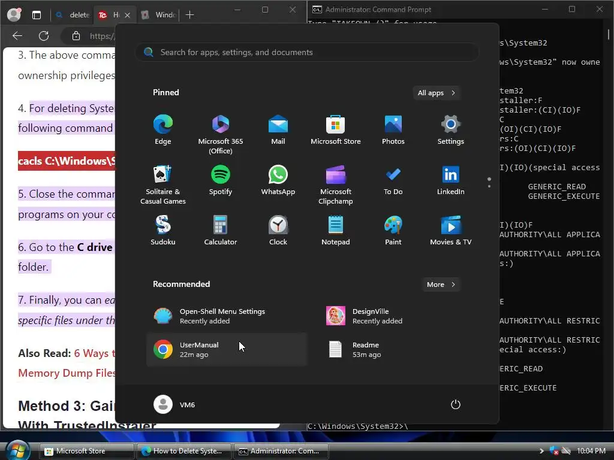Open the Calculator app
Image resolution: width=614 pixels, height=460 pixels.
221,231
